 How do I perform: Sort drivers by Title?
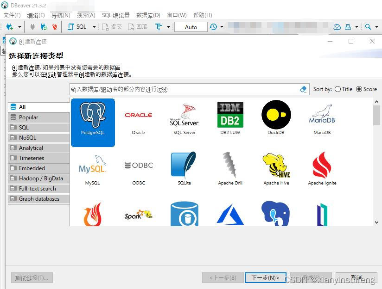(x=344, y=89)
